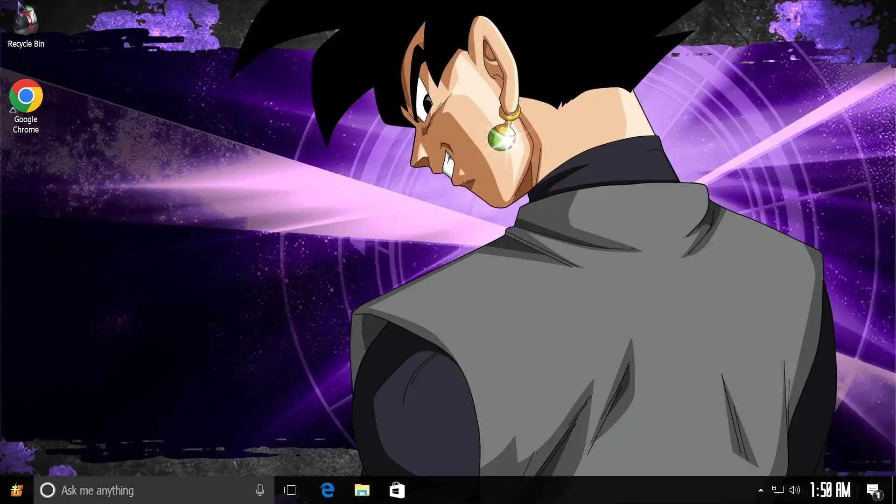This screenshot has height=504, width=896.
Task: Select the 'Google Chrome' label text
Action: click(x=26, y=125)
